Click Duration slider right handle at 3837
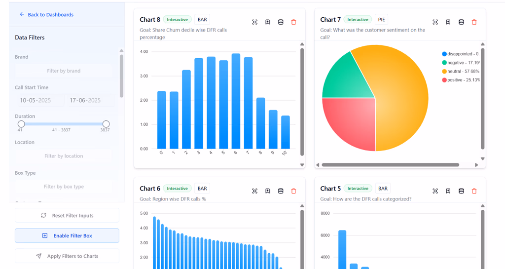Image resolution: width=505 pixels, height=269 pixels. point(106,124)
